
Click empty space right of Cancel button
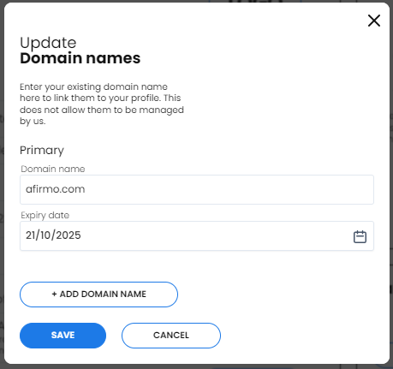[302, 336]
